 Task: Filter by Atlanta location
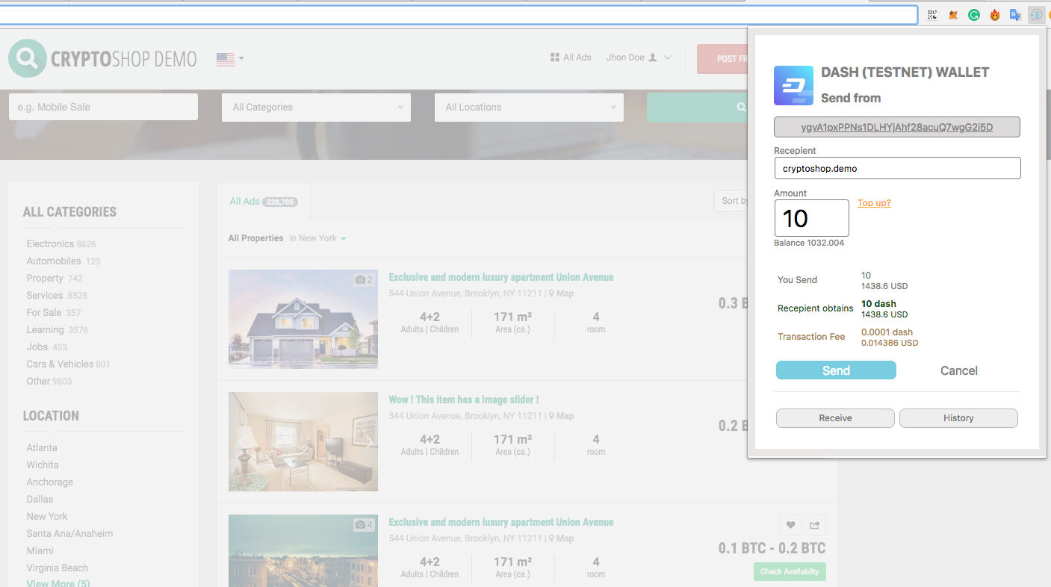tap(42, 447)
